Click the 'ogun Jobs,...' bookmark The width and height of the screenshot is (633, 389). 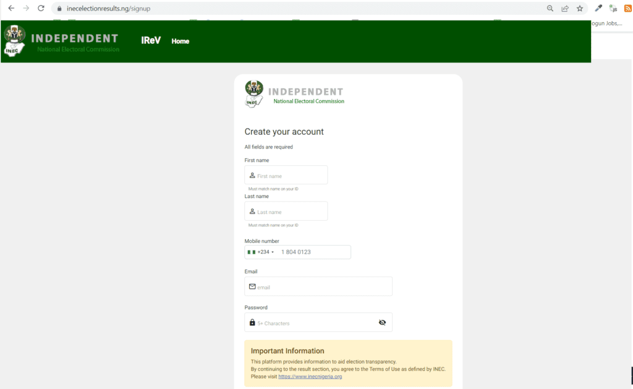click(607, 24)
